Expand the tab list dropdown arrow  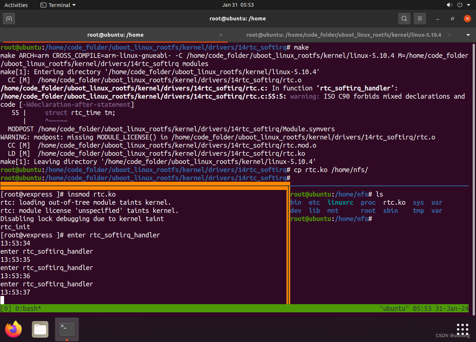click(468, 35)
